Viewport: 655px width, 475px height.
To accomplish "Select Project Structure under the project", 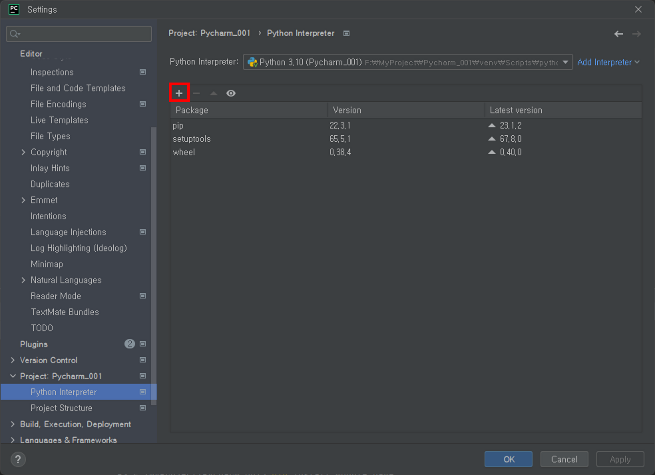I will pyautogui.click(x=62, y=408).
